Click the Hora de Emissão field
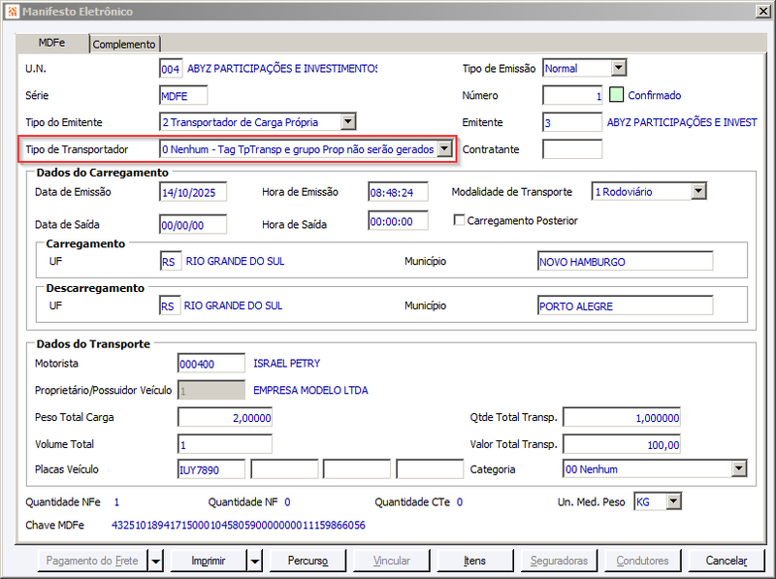This screenshot has width=776, height=579. tap(399, 192)
